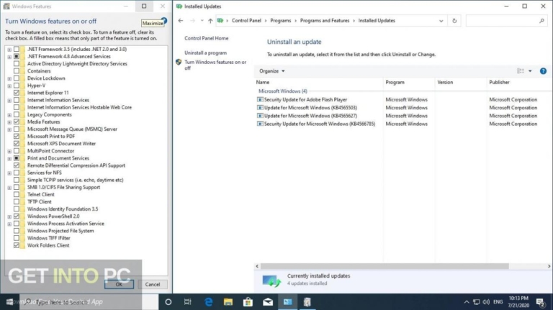Click the horizontal scrollbar in updates list
The image size is (553, 310).
coord(385,266)
